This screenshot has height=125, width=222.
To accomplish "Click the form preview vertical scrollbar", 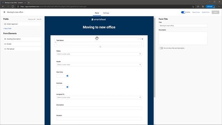I will 154,58.
